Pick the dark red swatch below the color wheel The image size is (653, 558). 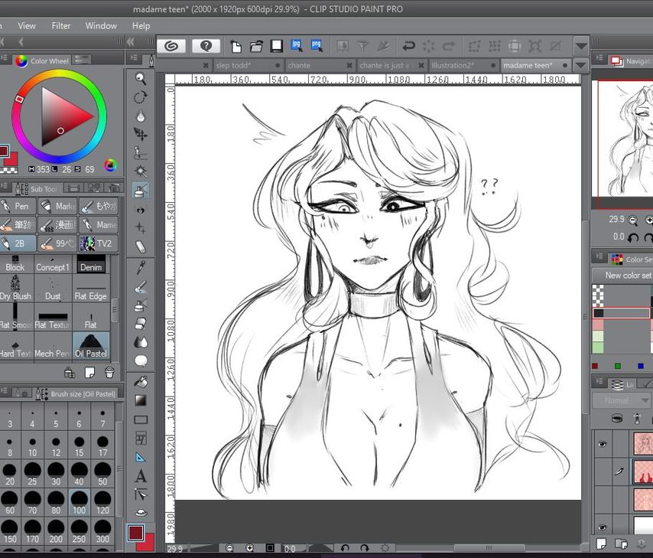(x=4, y=151)
